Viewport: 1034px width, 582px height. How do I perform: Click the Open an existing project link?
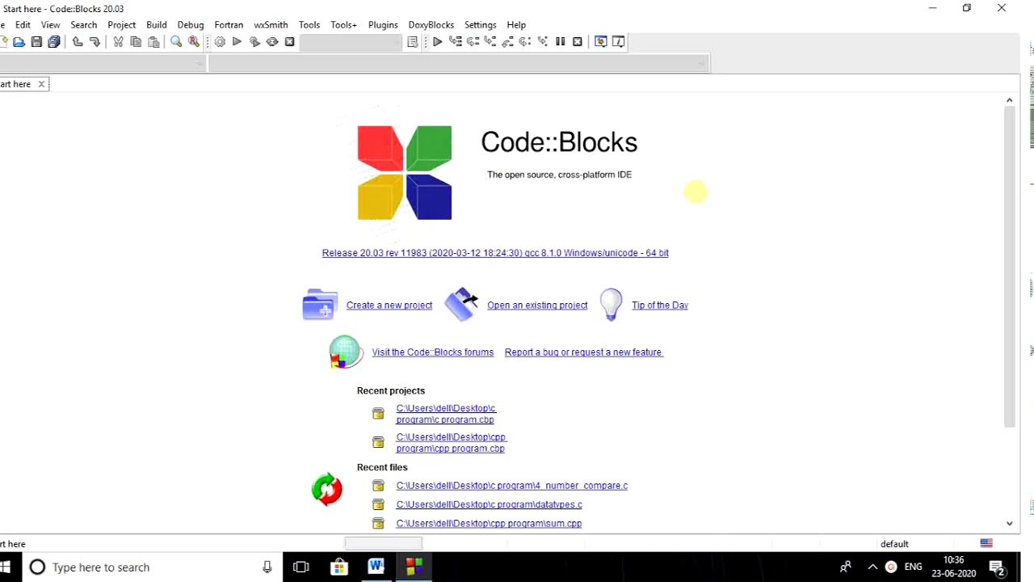(x=537, y=306)
